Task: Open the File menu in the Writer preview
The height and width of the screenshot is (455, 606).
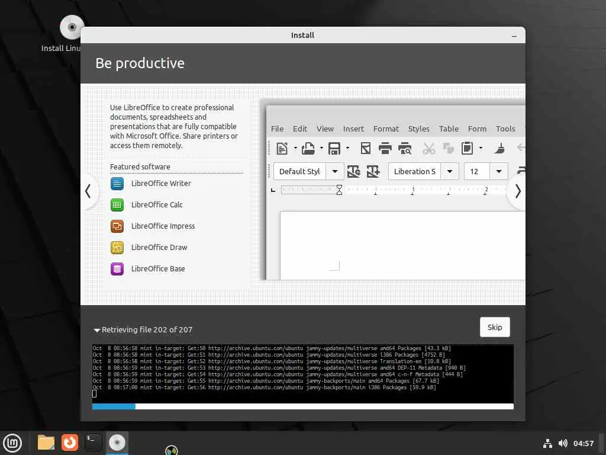Action: (x=277, y=129)
